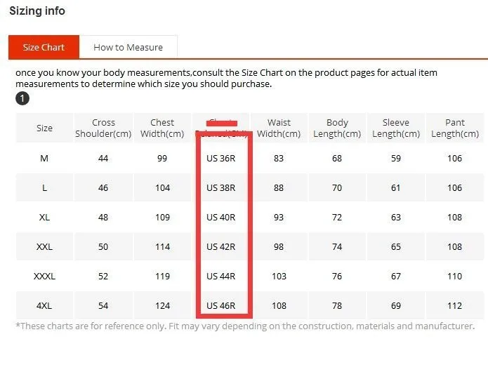
Task: Click body length 78 in 4XL row
Action: tap(337, 305)
